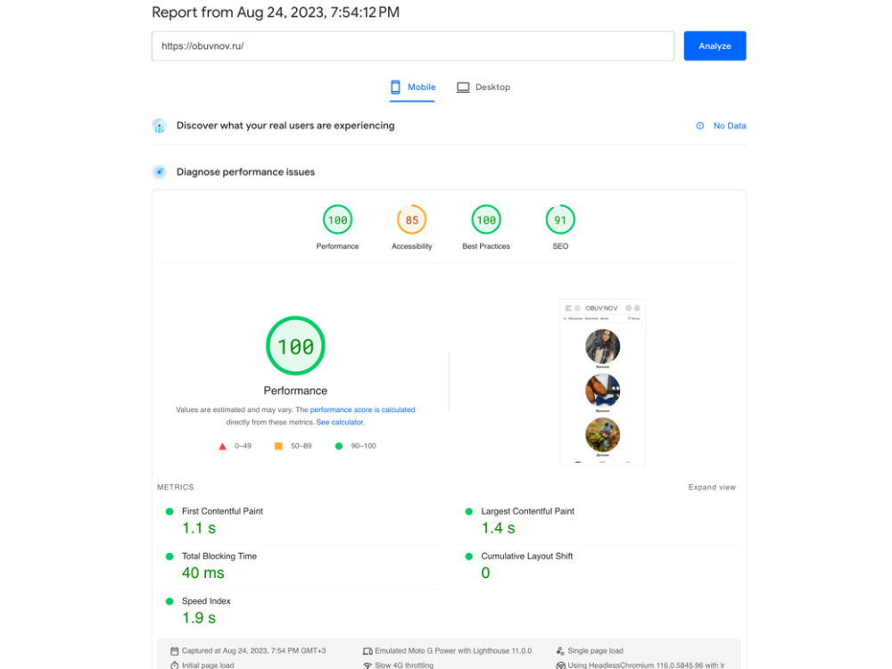Click the 1.9 s value
Viewport: 892px width, 669px height.
pos(199,618)
